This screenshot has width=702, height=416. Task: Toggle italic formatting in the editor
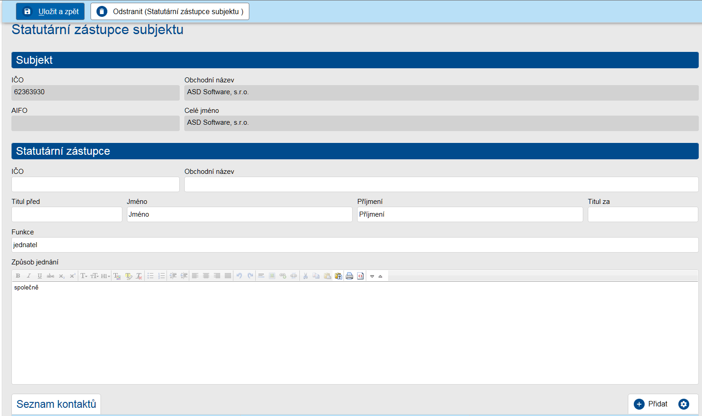click(x=29, y=276)
